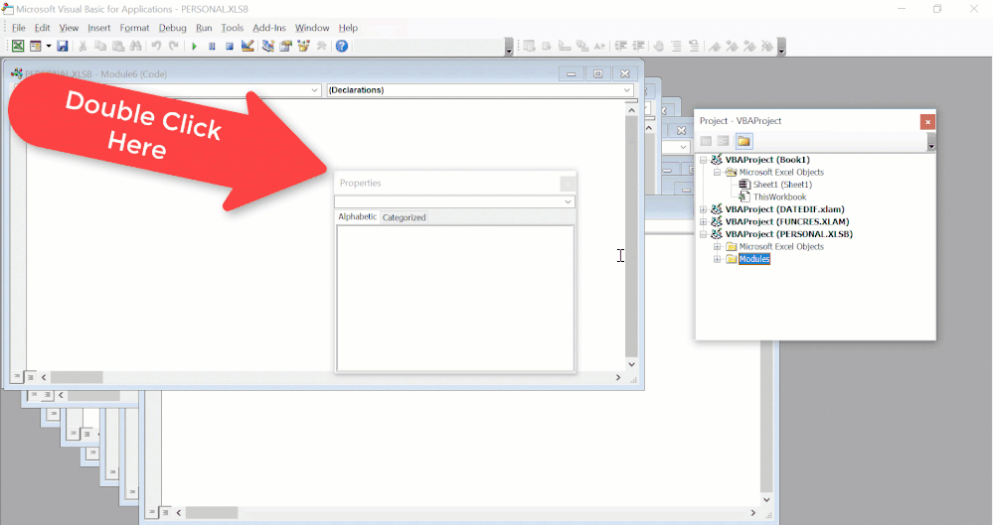Click the Paste clipboard icon

click(118, 47)
